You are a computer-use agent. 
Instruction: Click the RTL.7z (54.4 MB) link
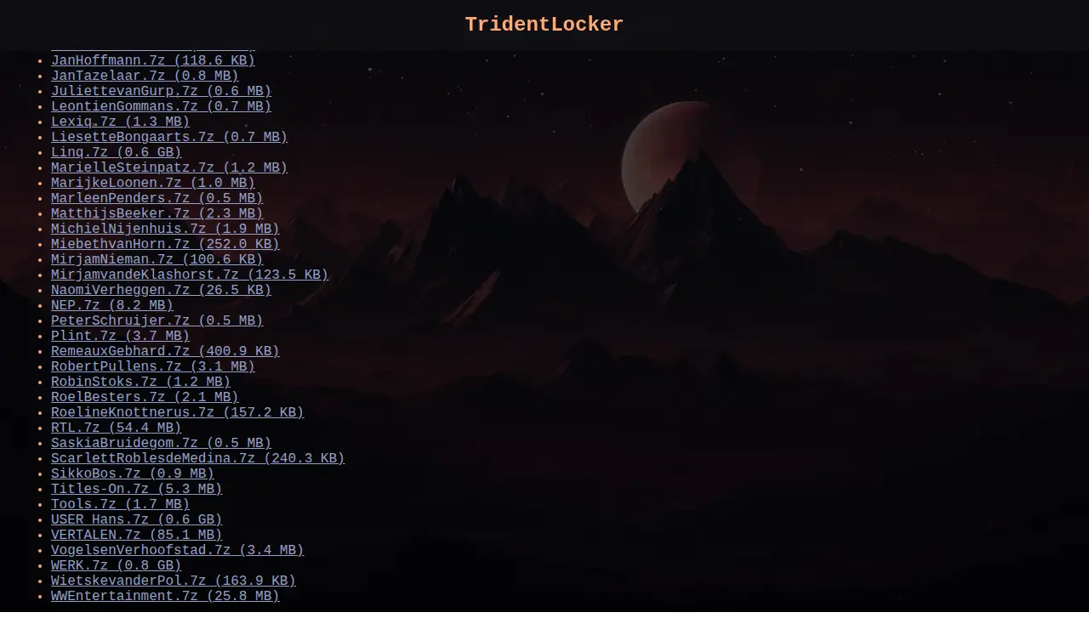click(117, 428)
